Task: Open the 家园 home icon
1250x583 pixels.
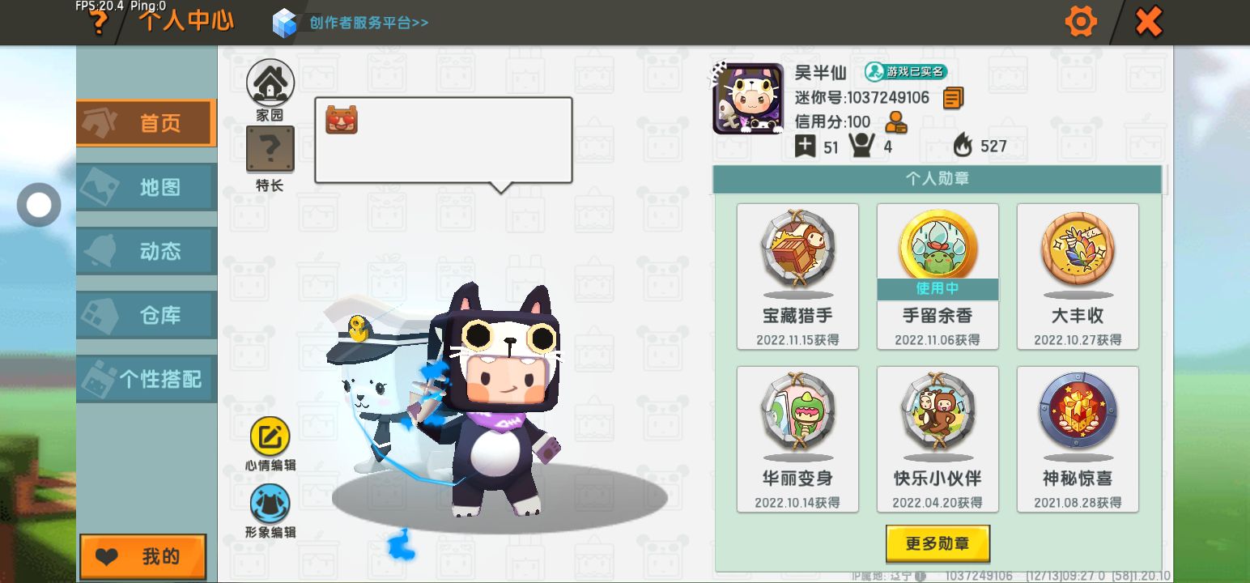Action: [x=270, y=83]
